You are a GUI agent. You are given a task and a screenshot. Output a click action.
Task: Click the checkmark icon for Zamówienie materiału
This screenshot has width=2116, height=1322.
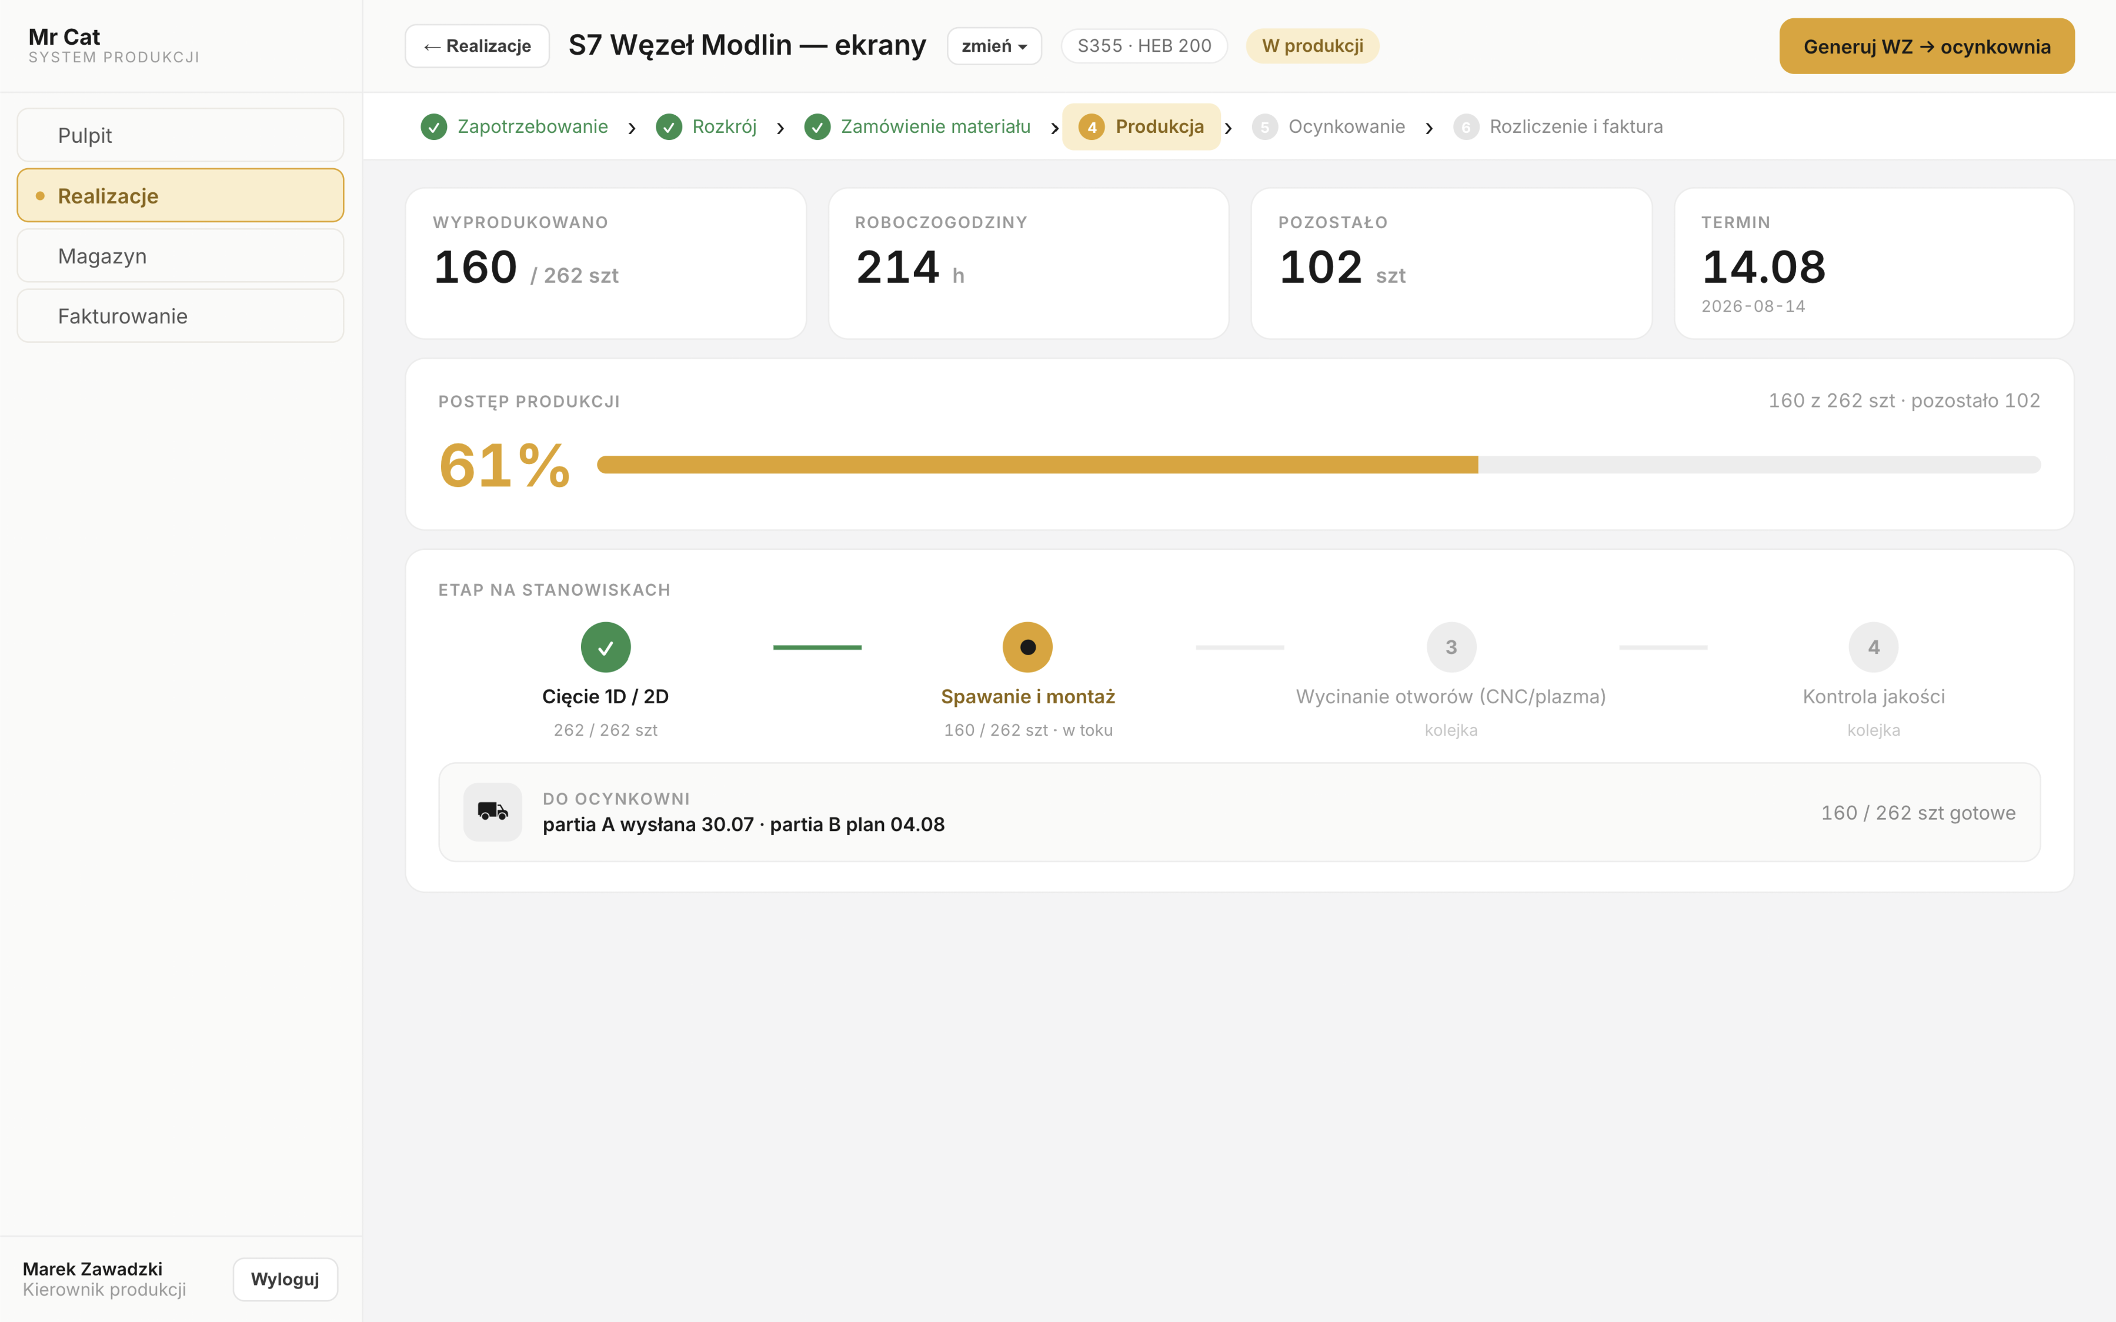click(817, 128)
